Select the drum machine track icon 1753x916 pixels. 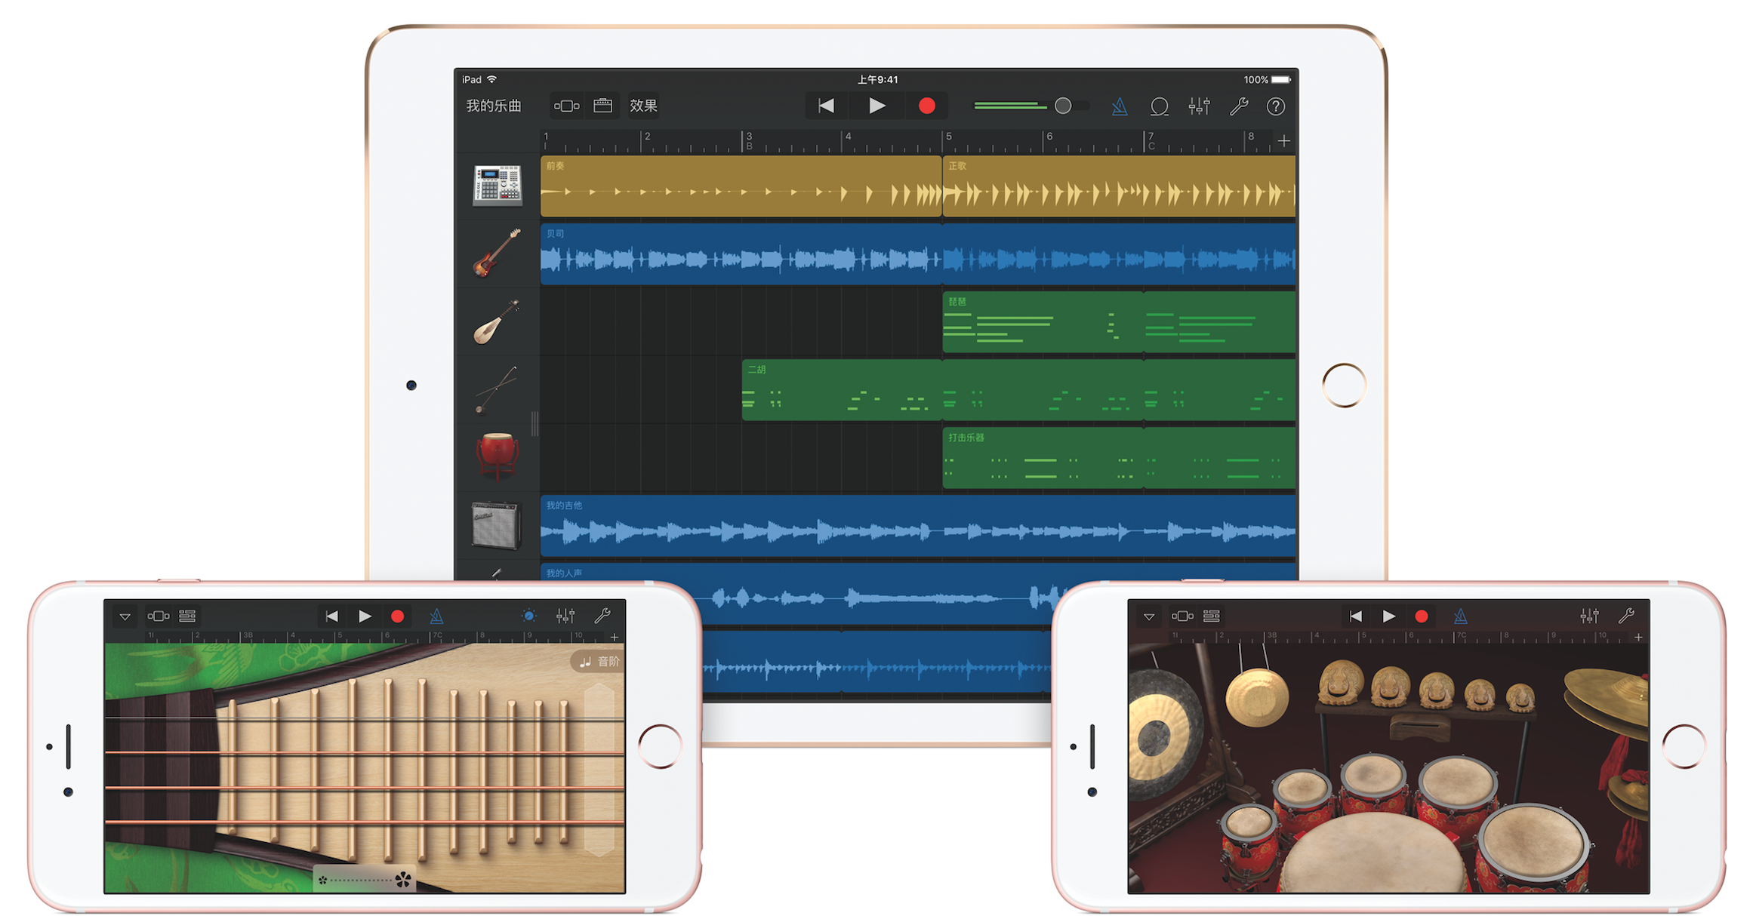pyautogui.click(x=496, y=185)
